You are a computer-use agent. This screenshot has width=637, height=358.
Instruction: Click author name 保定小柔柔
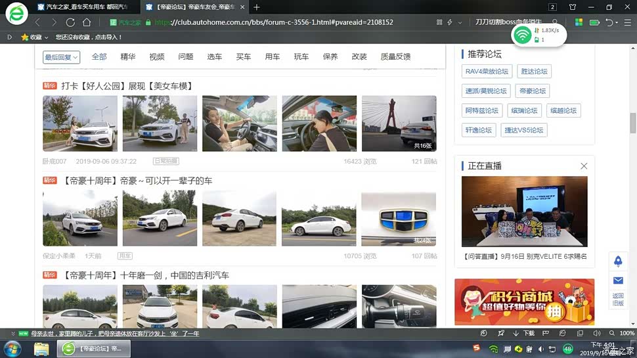click(x=59, y=256)
